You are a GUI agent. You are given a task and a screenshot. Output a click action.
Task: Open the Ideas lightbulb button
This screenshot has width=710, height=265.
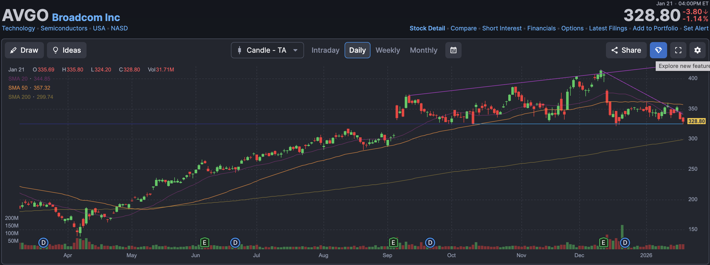coord(67,50)
